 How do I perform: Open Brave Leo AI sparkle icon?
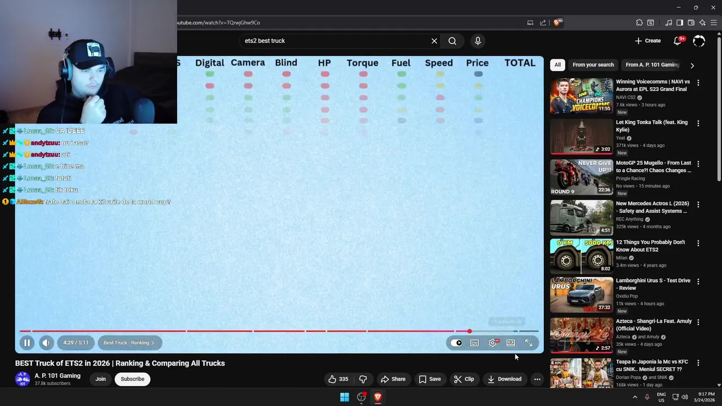click(x=702, y=23)
